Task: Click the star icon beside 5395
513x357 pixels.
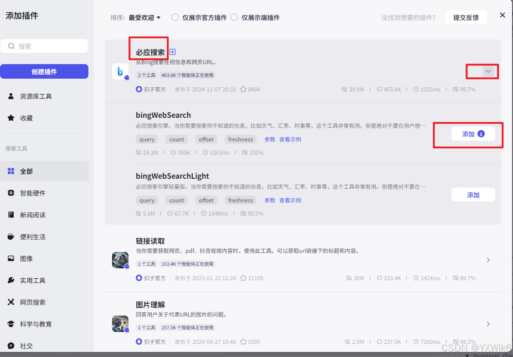Action: coord(243,342)
